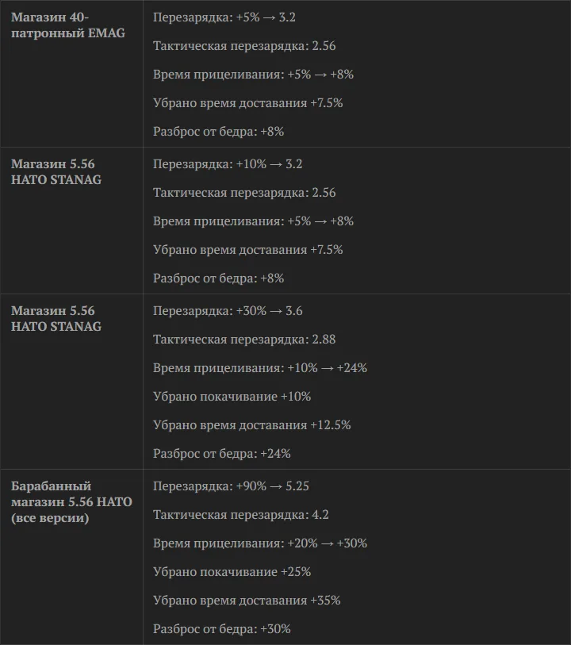Click 'Убрано время доставания +12.5%'

[x=252, y=425]
